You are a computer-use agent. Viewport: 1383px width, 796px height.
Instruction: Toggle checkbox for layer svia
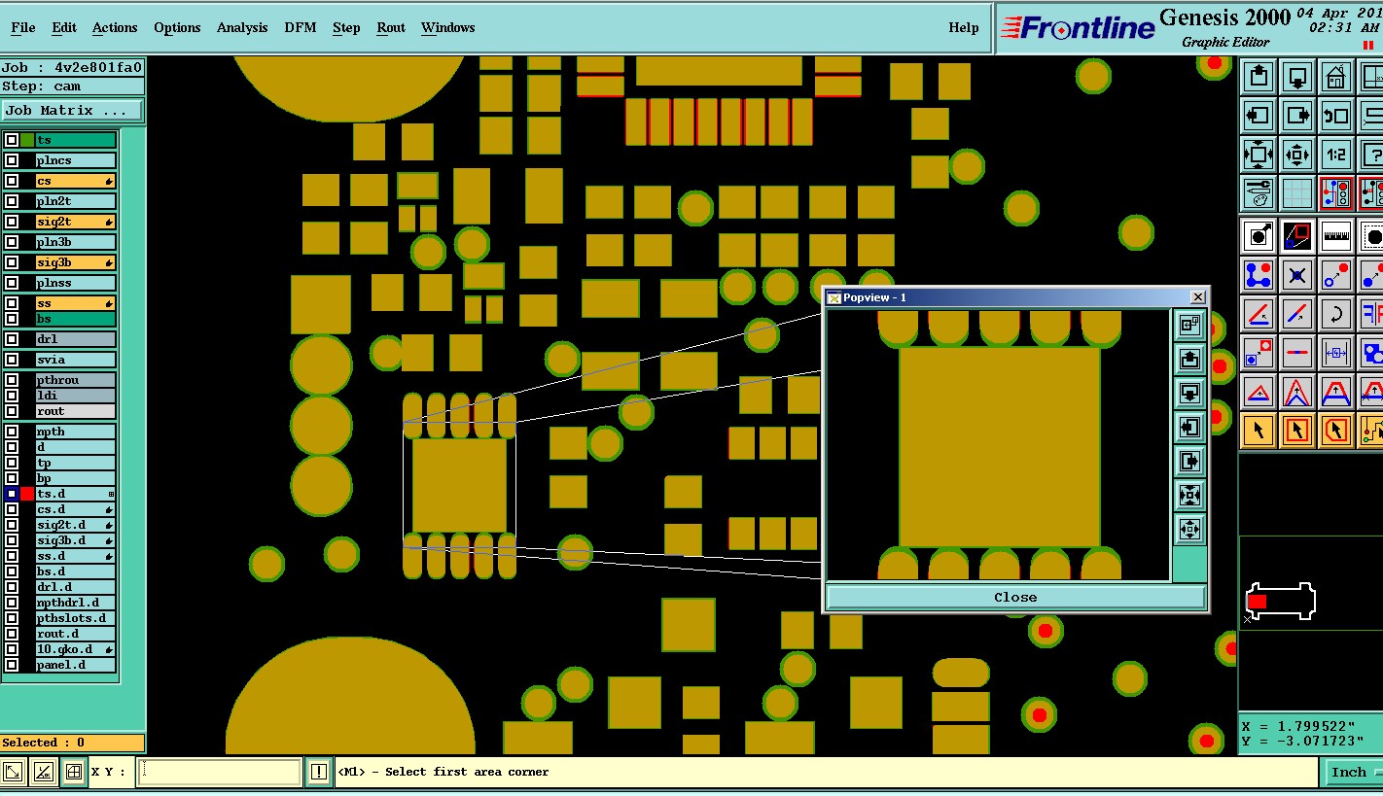[x=12, y=360]
